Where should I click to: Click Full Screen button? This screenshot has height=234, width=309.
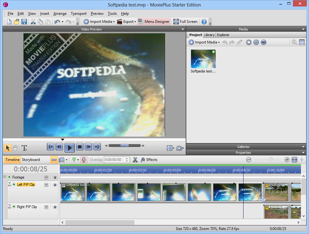185,22
